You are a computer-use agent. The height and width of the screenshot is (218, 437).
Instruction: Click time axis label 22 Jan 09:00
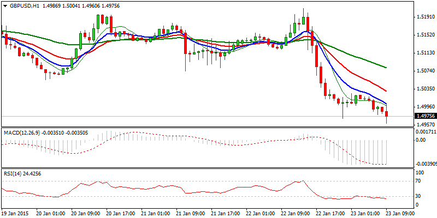pos(295,214)
